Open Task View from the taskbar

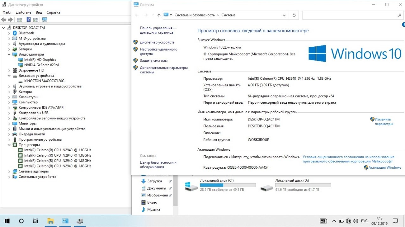tap(36, 221)
